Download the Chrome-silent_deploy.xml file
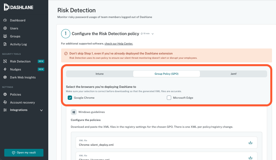276x160 pixels. [250, 143]
